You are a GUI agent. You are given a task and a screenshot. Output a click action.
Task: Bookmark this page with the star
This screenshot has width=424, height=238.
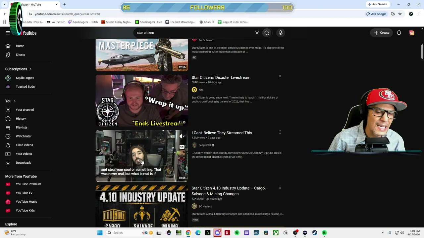pos(400,14)
